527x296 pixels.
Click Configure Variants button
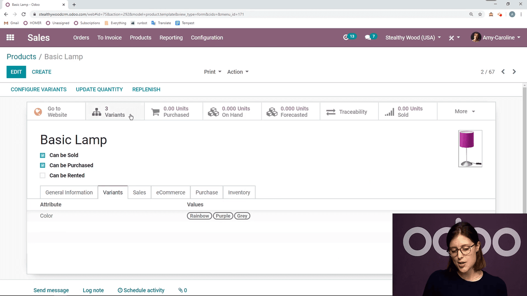click(38, 89)
